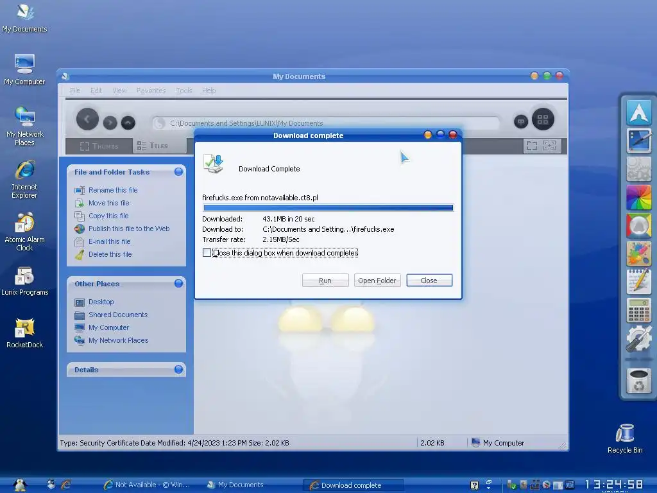
Task: Click the large grid view button in toolbar
Action: [543, 119]
